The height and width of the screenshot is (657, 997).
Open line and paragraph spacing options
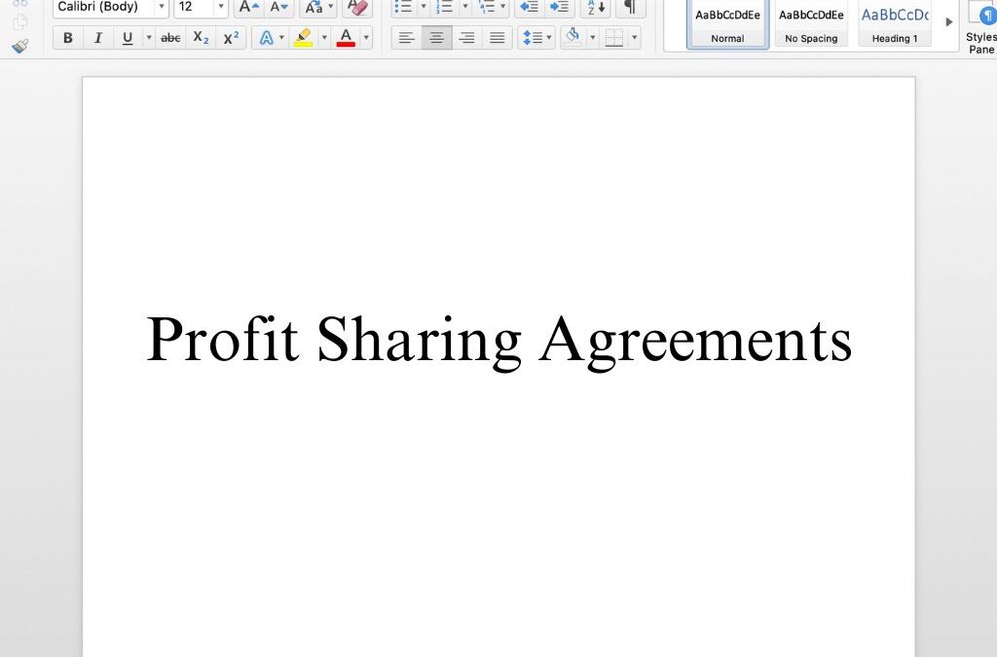[x=536, y=38]
